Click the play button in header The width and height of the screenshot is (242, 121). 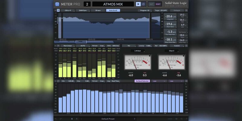pyautogui.click(x=138, y=4)
